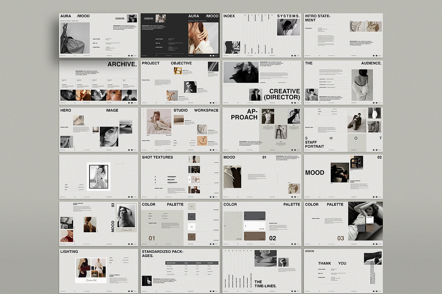
Task: Open the COLOR PALETTE 01 slide
Action: coord(180,223)
